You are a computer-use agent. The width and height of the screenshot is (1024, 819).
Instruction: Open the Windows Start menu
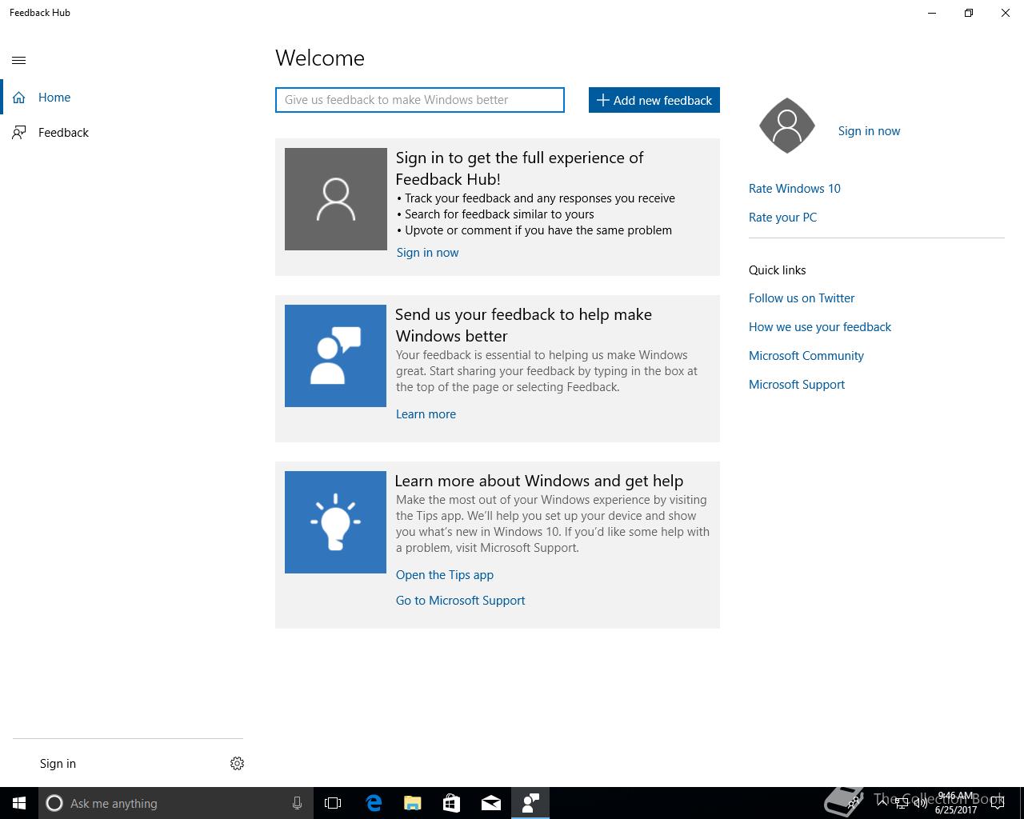point(19,803)
